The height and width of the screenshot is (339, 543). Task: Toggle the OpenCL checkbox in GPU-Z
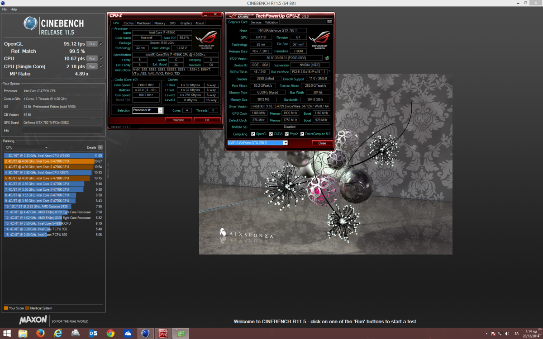point(253,134)
